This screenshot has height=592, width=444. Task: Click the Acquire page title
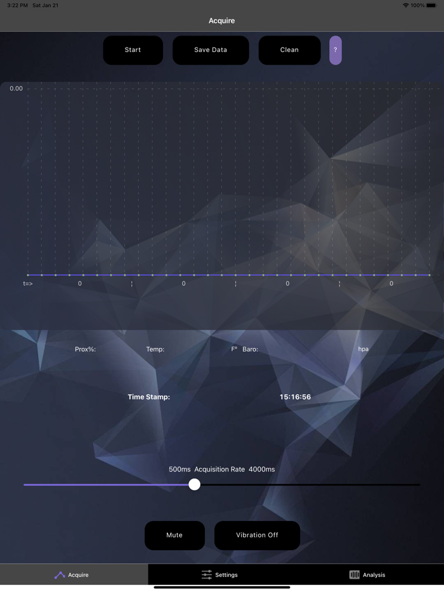[x=222, y=21]
